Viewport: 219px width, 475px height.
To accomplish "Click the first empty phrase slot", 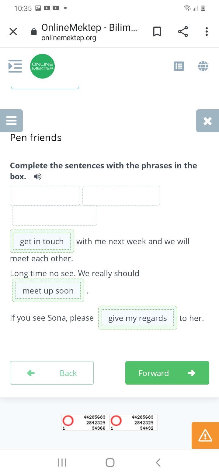I will click(45, 195).
